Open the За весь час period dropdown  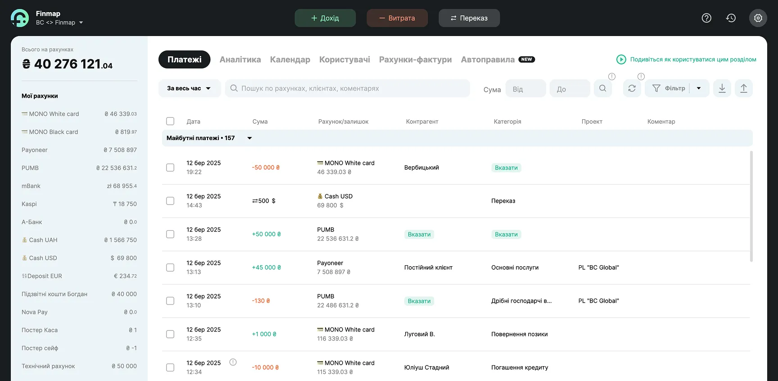190,88
